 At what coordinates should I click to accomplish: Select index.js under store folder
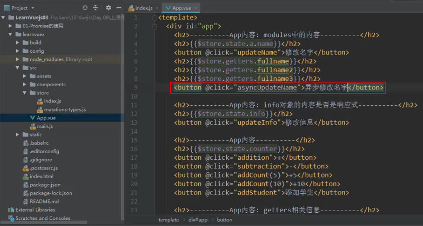pyautogui.click(x=53, y=101)
